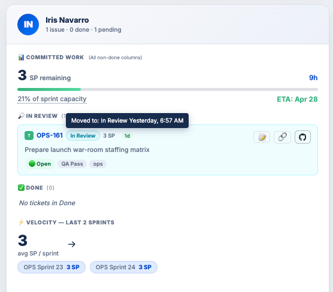Click the velocity trend arrow icon

coord(72,244)
